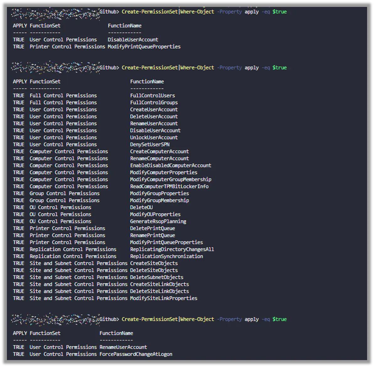
Task: Click the text 'ModifyOUProperties'
Action: pyautogui.click(x=155, y=214)
